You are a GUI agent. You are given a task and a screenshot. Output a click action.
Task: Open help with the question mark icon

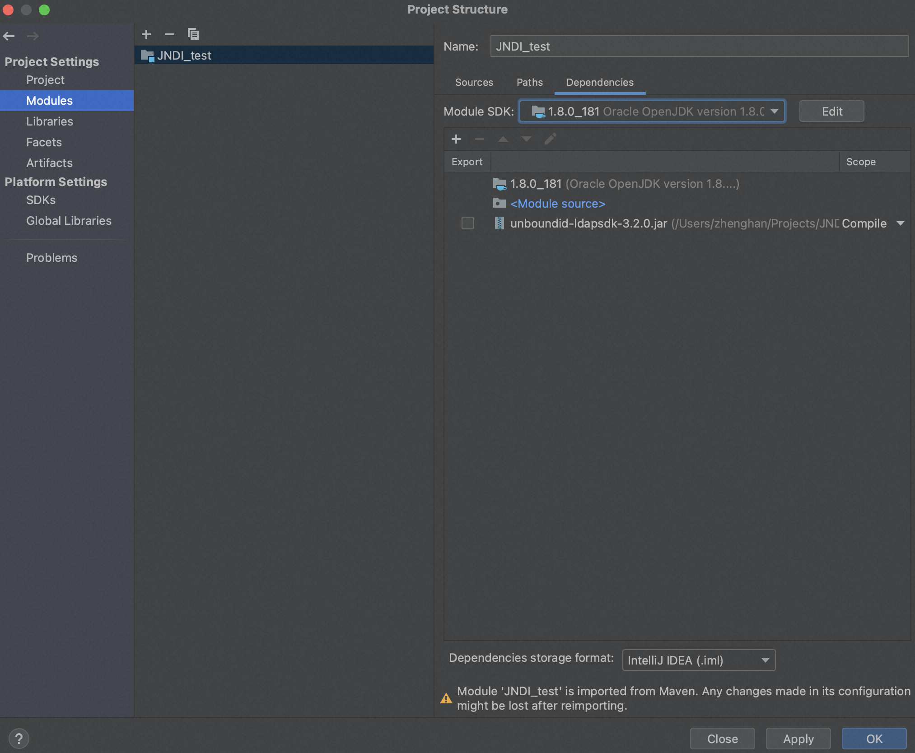19,739
